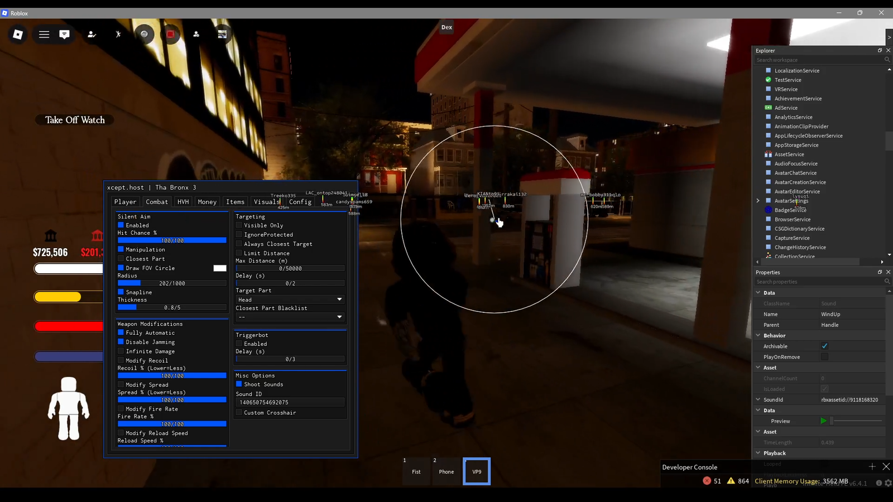
Task: Toggle Draw FOV Circle checkbox
Action: click(121, 268)
